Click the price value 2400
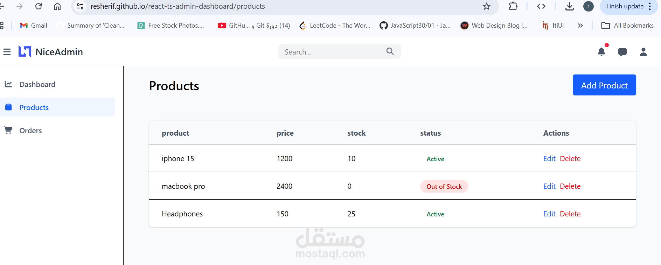661x265 pixels. [284, 186]
